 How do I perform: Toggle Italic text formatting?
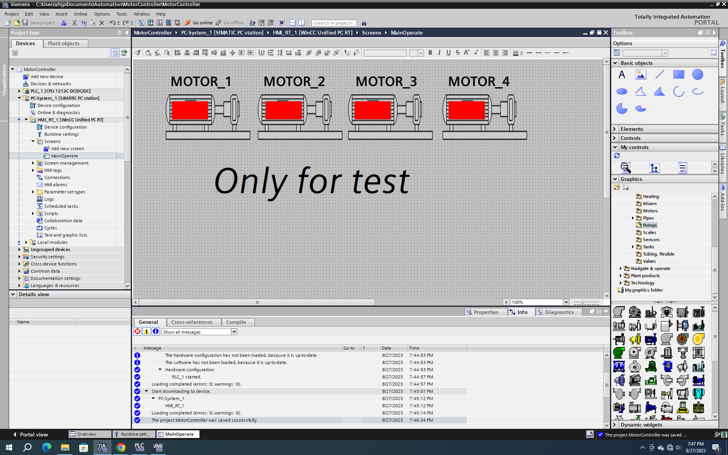click(x=439, y=53)
